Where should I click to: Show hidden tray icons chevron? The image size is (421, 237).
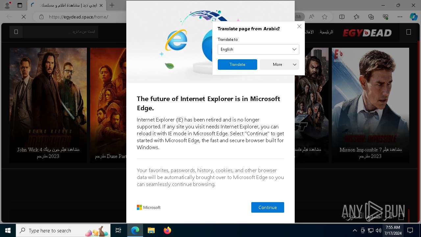pos(355,230)
